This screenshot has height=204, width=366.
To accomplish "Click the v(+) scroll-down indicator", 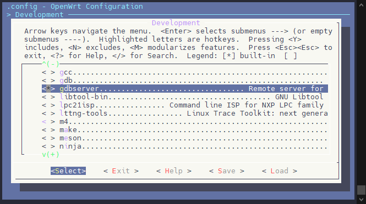I will (x=51, y=155).
